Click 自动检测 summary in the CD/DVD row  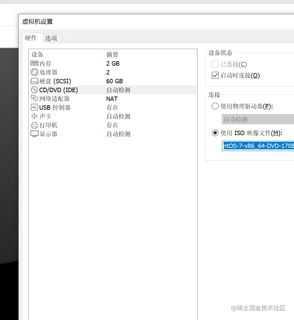click(x=118, y=90)
